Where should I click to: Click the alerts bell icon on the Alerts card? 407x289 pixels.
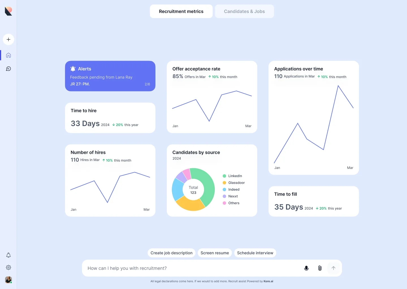click(x=73, y=68)
